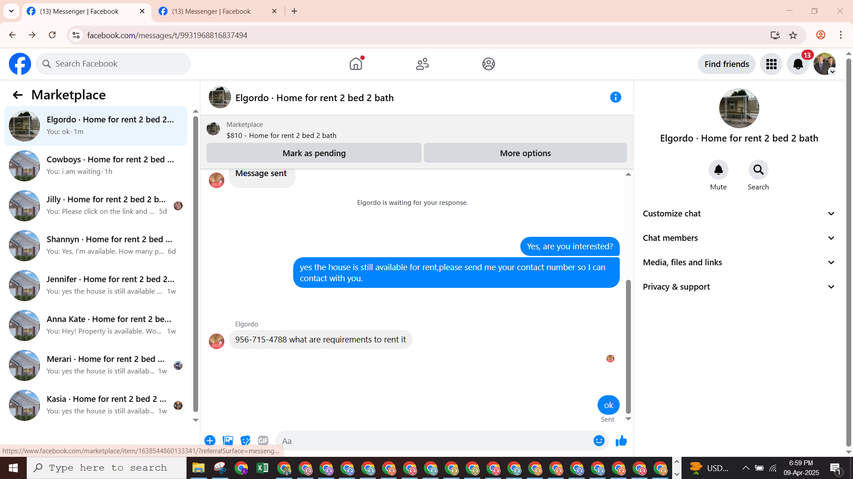Click the conversation list scrollbar
The width and height of the screenshot is (853, 479).
(x=195, y=264)
